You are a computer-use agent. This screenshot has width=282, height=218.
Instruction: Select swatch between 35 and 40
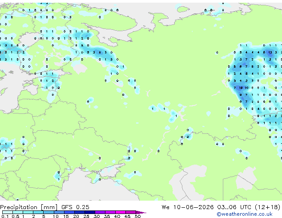coord(110,212)
